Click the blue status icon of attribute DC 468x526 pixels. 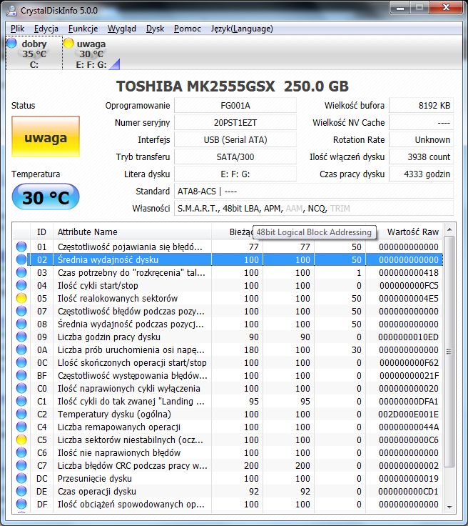[x=21, y=478]
